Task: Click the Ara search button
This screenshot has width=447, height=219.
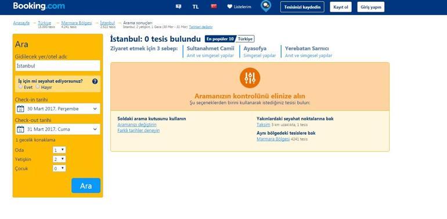Action: tap(86, 186)
